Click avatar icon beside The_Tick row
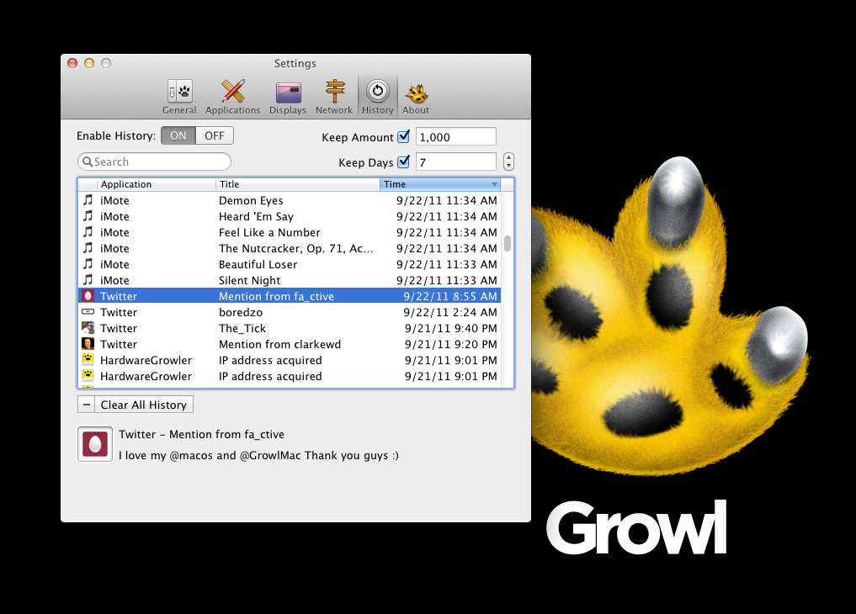 [88, 328]
